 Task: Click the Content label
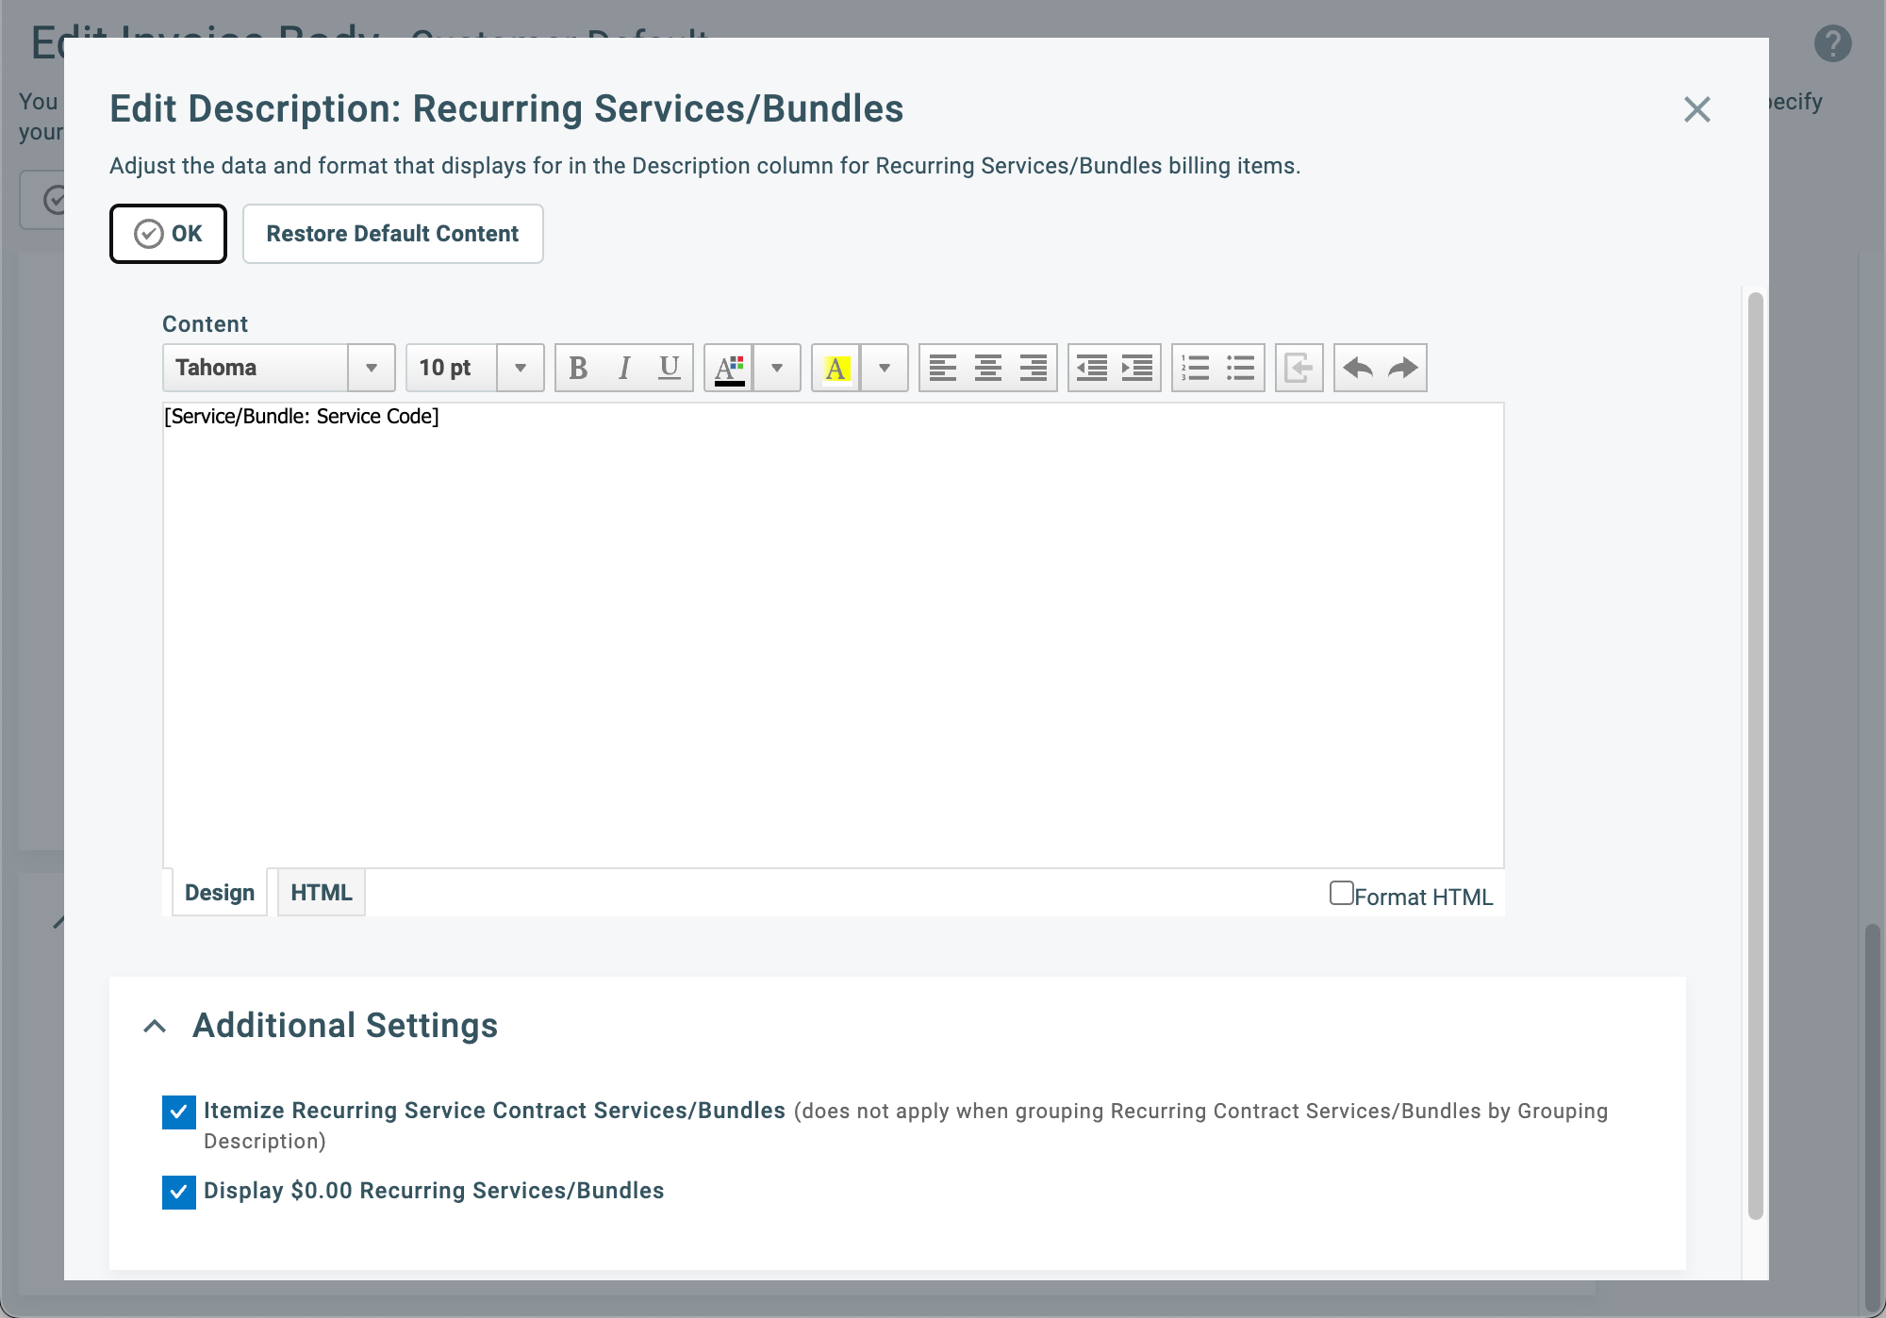point(205,324)
